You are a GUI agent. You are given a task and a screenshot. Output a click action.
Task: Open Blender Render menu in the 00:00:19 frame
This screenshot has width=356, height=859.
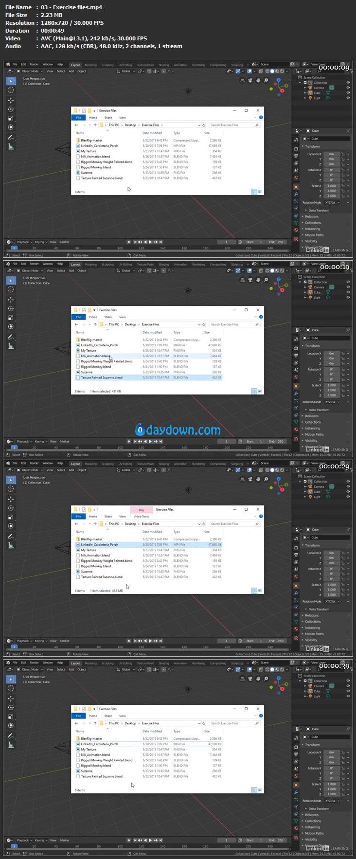[34, 264]
